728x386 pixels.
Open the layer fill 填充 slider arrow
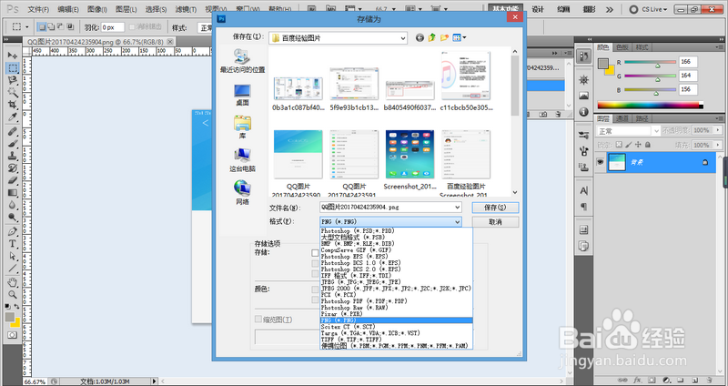point(718,145)
